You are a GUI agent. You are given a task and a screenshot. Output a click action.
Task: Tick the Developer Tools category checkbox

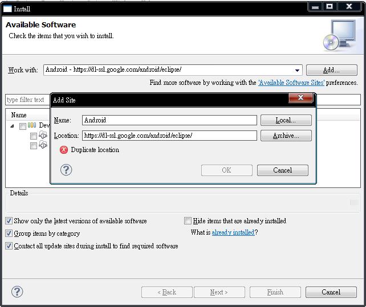[23, 126]
